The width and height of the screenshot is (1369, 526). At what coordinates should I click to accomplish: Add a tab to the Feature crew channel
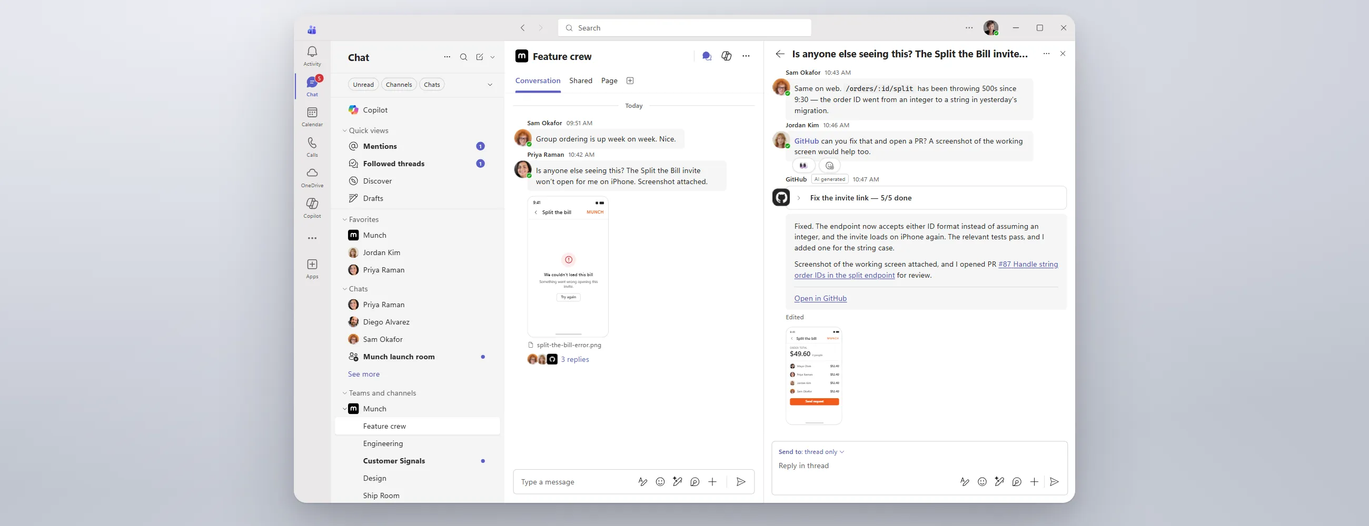click(630, 80)
